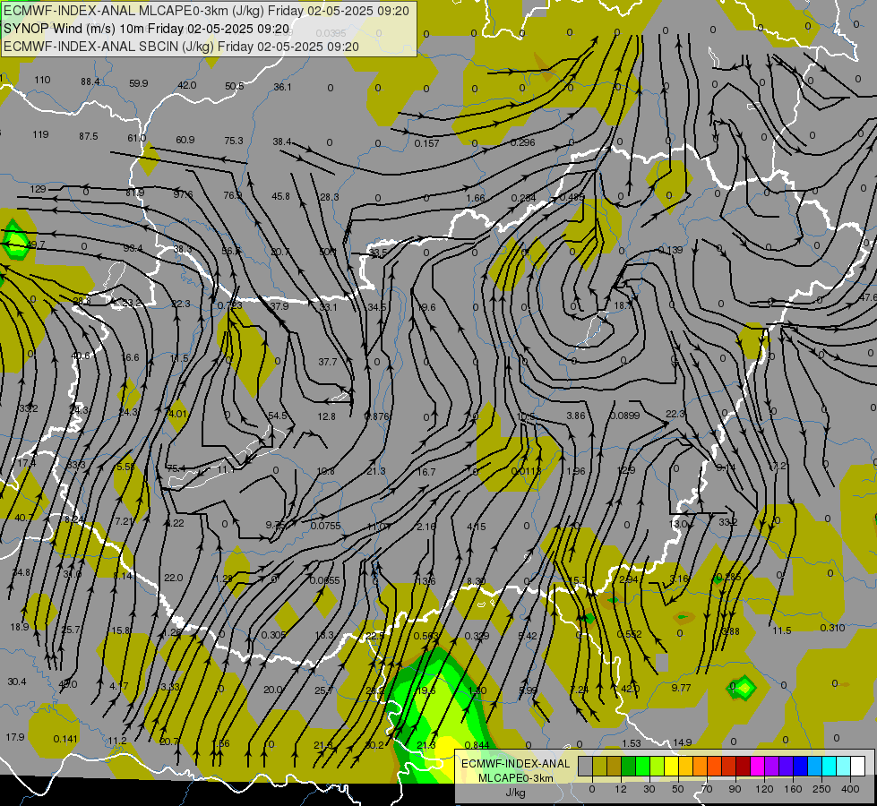Click the legend scale label 250
The width and height of the screenshot is (877, 806).
[x=821, y=789]
